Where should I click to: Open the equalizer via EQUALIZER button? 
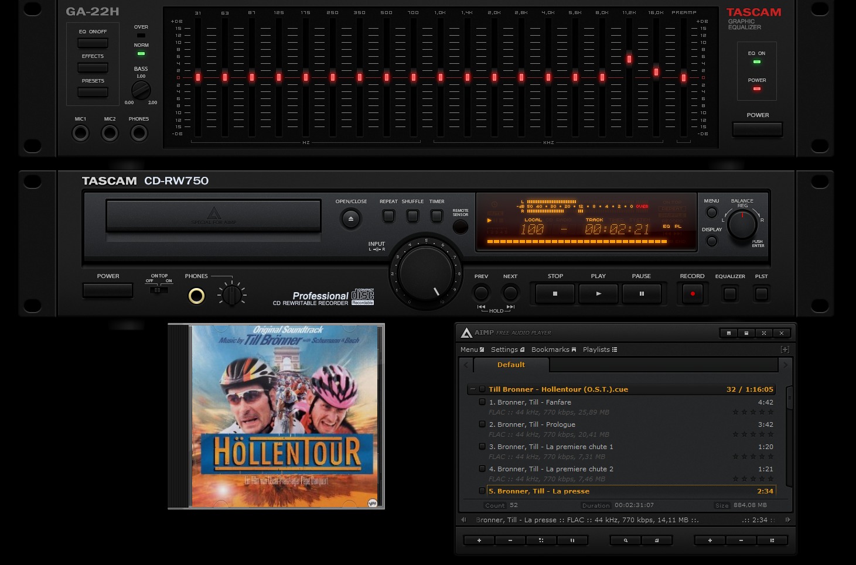click(x=730, y=293)
